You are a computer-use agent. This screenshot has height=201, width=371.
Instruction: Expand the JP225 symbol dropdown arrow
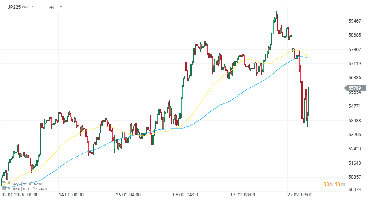click(x=32, y=7)
